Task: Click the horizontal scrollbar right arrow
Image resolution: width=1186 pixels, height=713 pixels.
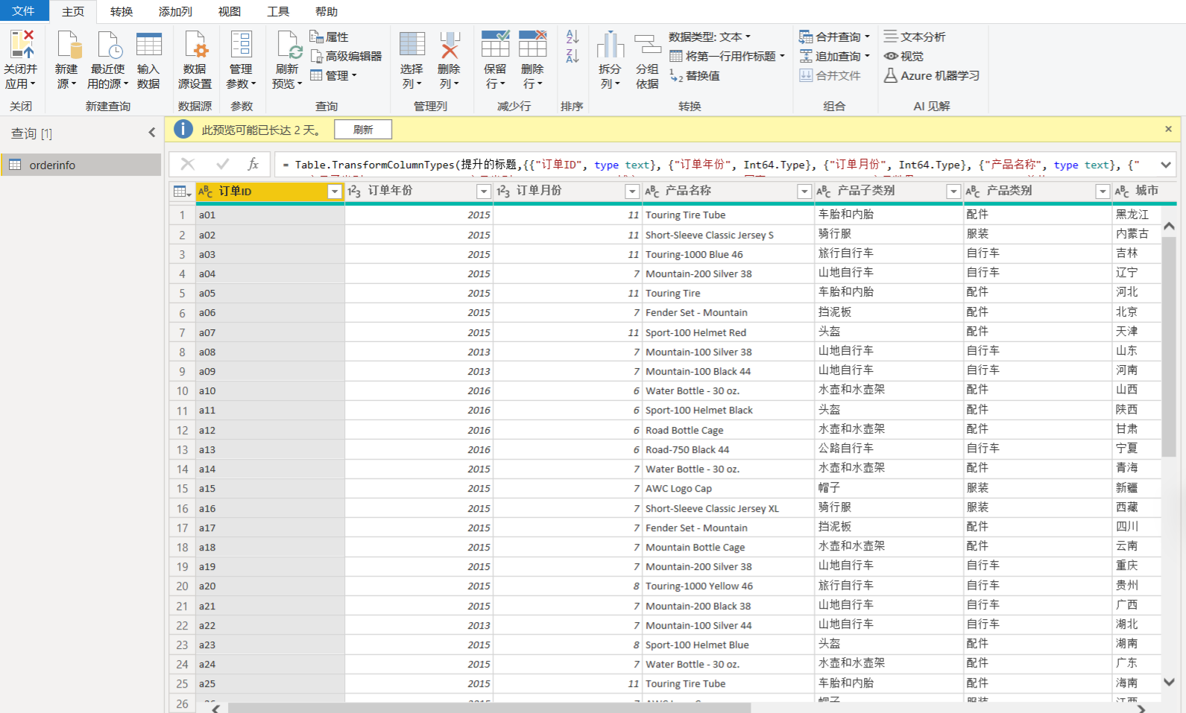Action: 1141,709
